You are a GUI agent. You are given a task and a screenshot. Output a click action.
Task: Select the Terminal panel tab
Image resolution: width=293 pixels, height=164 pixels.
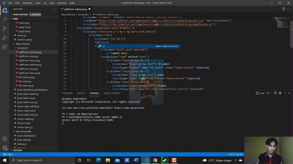pos(94,93)
